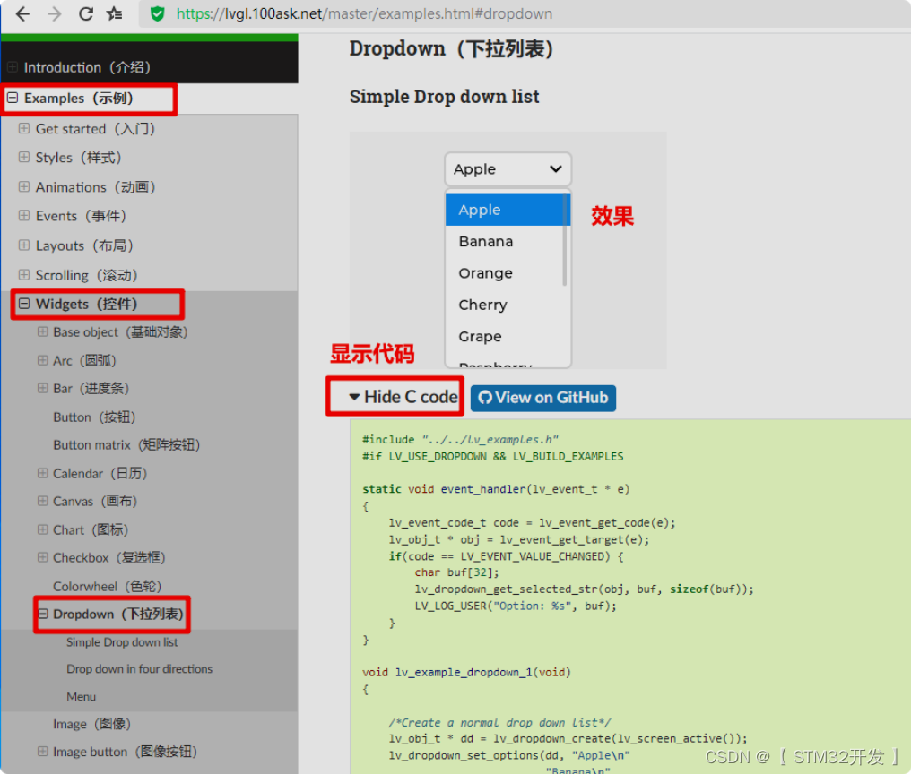Reload the page with the refresh icon

(85, 13)
